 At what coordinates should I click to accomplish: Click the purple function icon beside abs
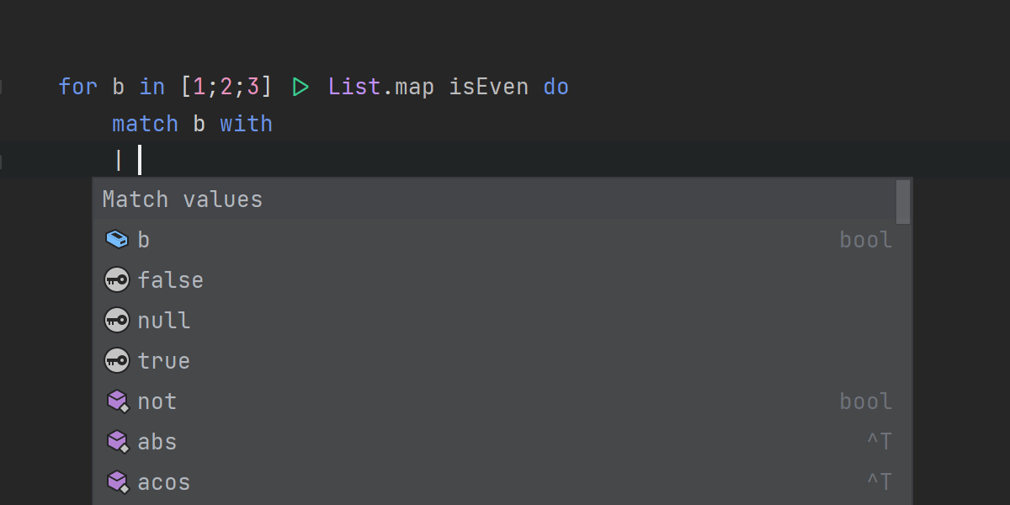coord(116,442)
